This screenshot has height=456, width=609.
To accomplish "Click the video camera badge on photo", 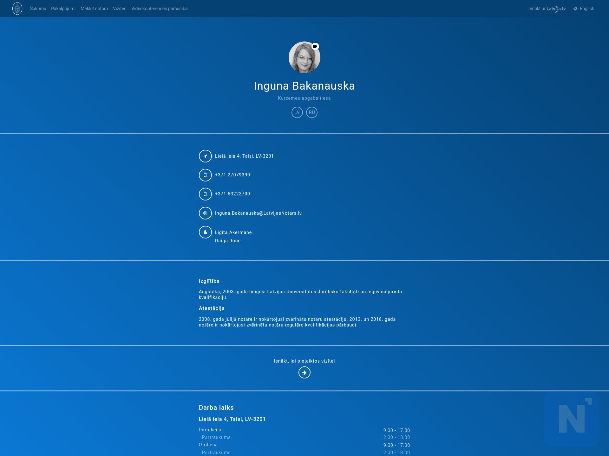I will [x=315, y=46].
